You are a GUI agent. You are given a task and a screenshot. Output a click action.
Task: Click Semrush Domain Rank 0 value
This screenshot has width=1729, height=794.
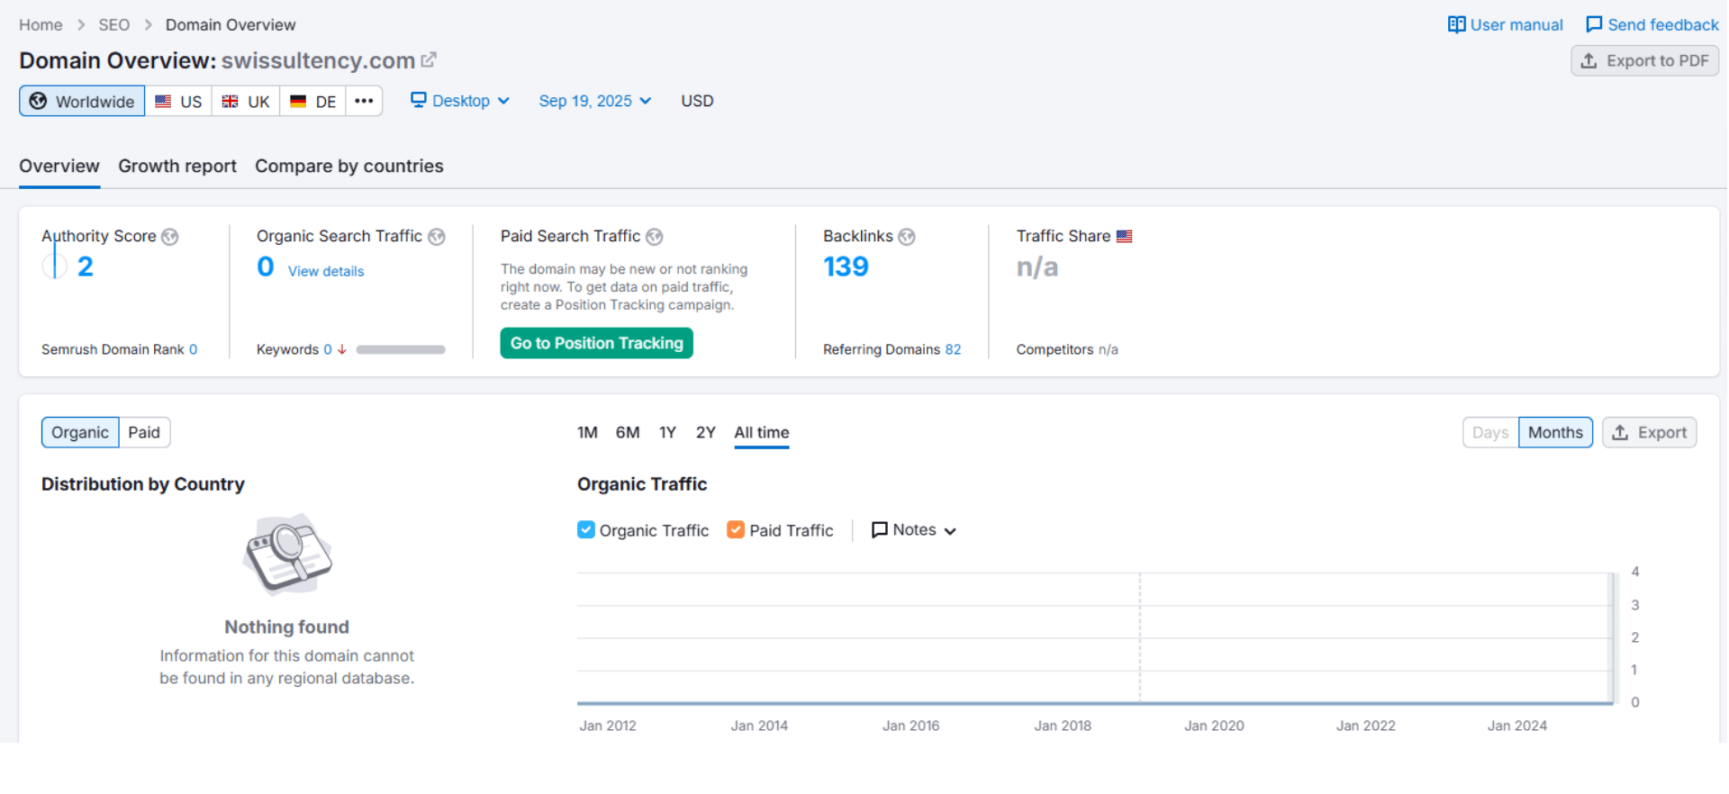point(193,349)
